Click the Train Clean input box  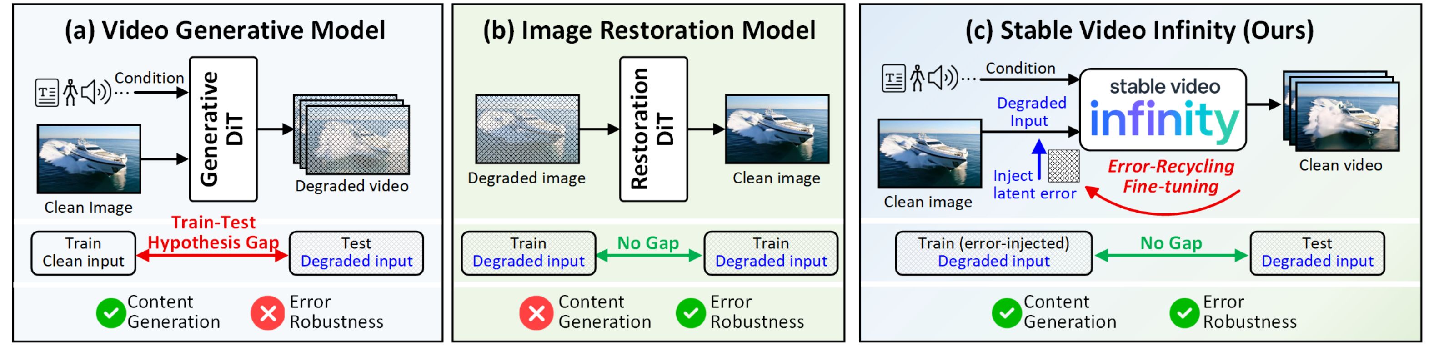coord(84,253)
